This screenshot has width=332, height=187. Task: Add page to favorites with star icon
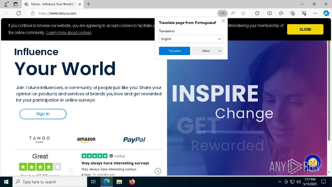coord(243,13)
